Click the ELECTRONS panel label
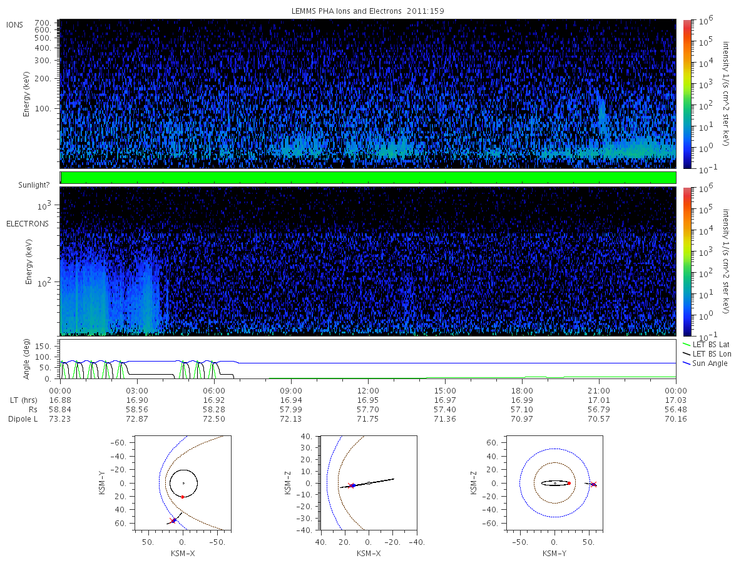Viewport: 751px width, 563px height. (x=28, y=223)
